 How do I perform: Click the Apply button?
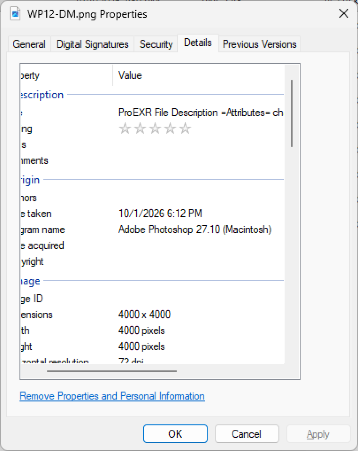tap(318, 434)
